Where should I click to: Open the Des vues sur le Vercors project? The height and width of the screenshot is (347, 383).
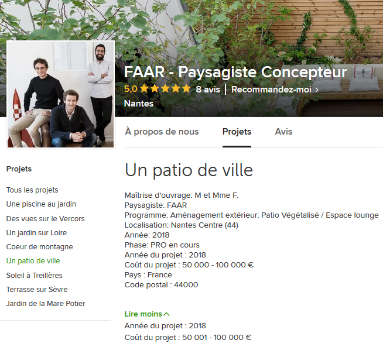point(46,219)
